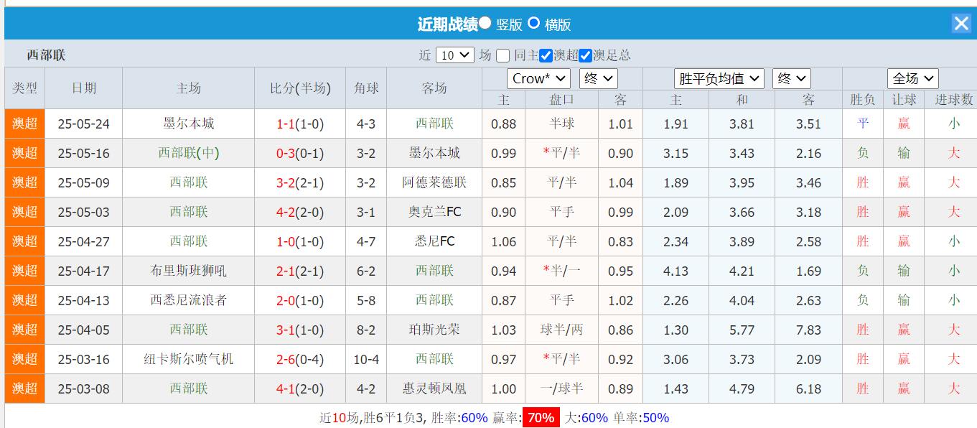
Task: Open 墨尔本城 team page from first row
Action: click(187, 124)
